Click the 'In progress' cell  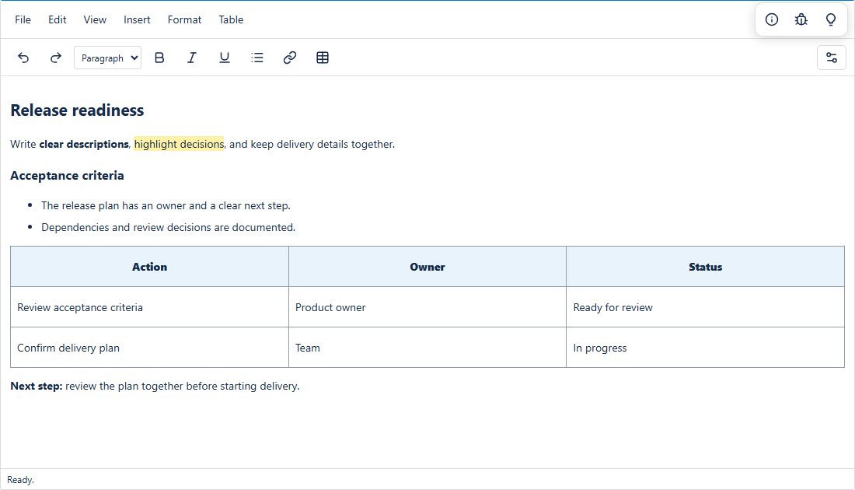click(705, 348)
